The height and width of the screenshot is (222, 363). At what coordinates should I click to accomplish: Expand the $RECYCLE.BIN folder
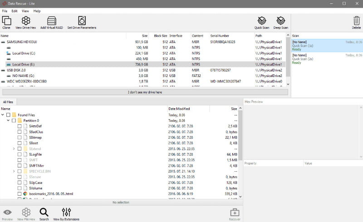[14, 171]
